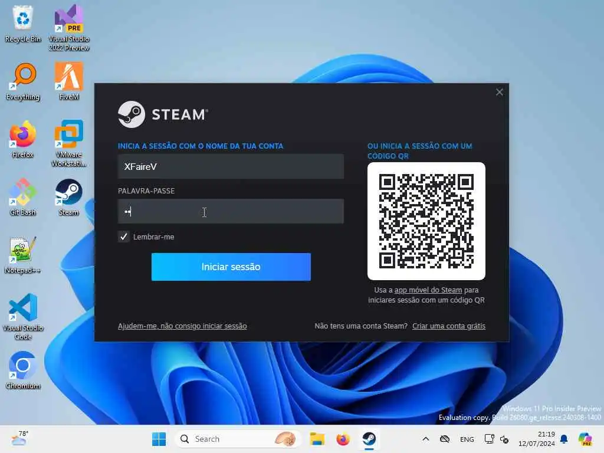Open the Windows Start menu
Image resolution: width=604 pixels, height=453 pixels.
point(159,439)
